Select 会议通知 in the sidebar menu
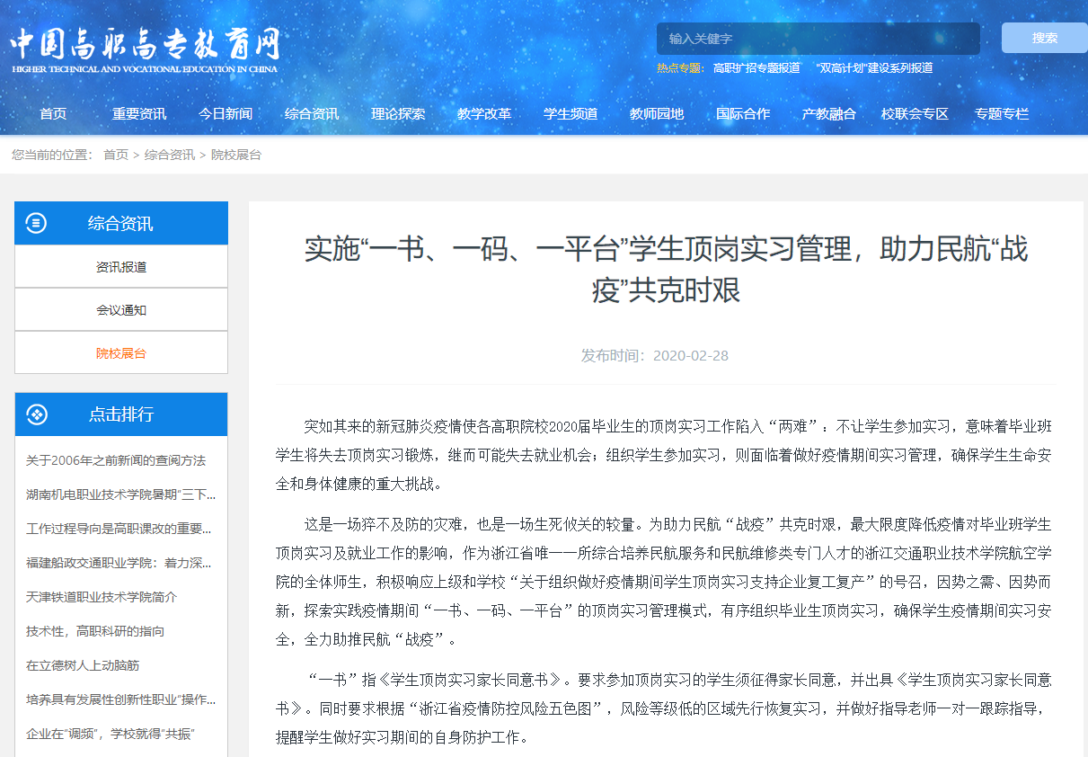This screenshot has height=757, width=1088. (121, 310)
